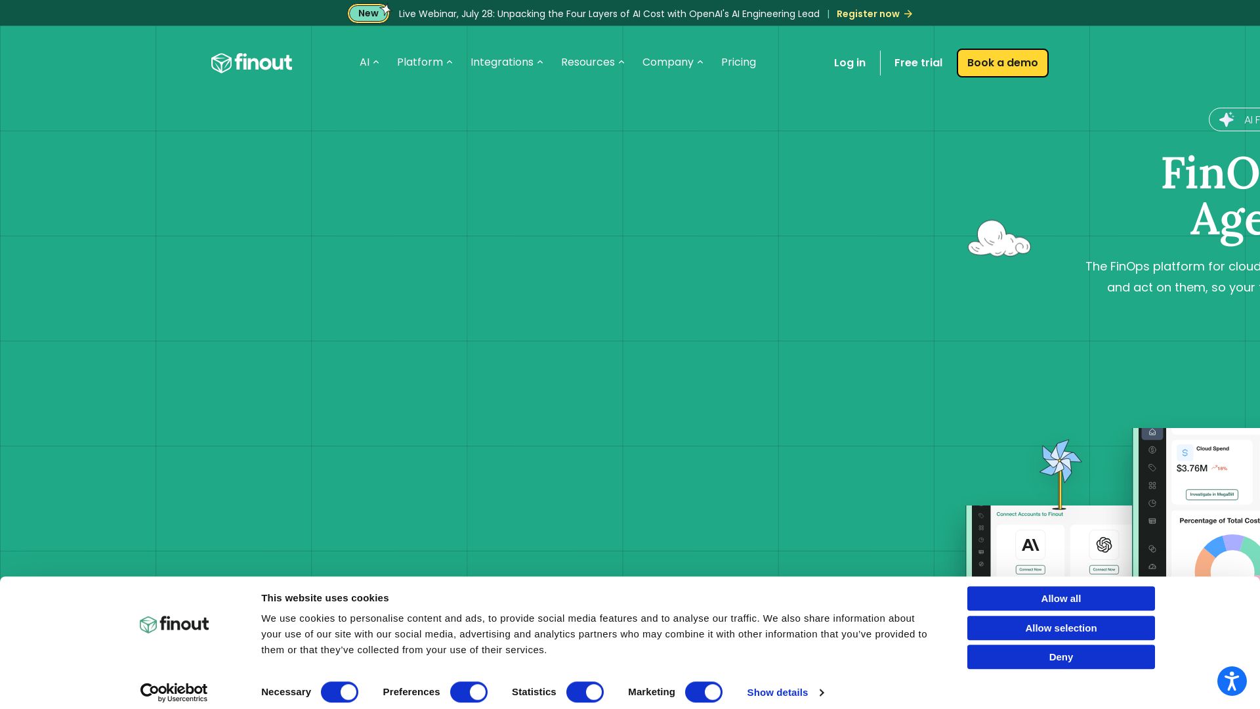Click the pinwheel illustration

1060,474
